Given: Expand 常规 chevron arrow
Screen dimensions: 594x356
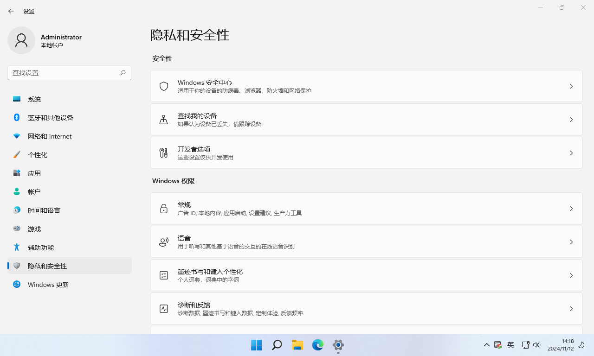Looking at the screenshot, I should pos(571,209).
